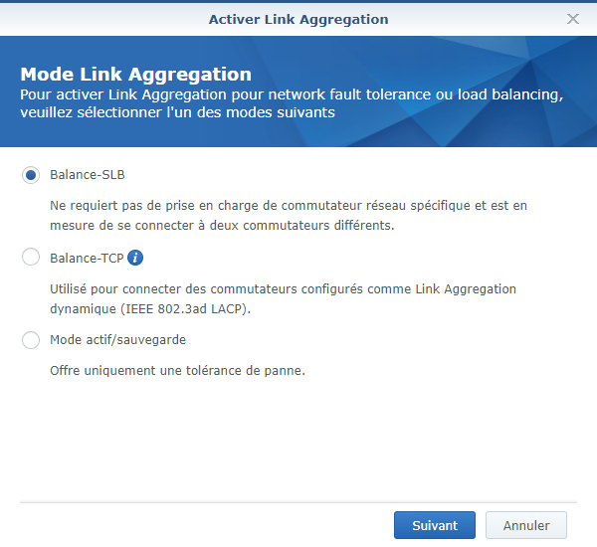Viewport: 597px width, 547px height.
Task: Click the tolérance de panne description
Action: tap(177, 370)
